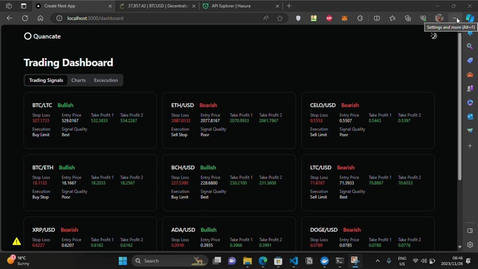The height and width of the screenshot is (269, 478).
Task: Open sidebar search
Action: 470,46
